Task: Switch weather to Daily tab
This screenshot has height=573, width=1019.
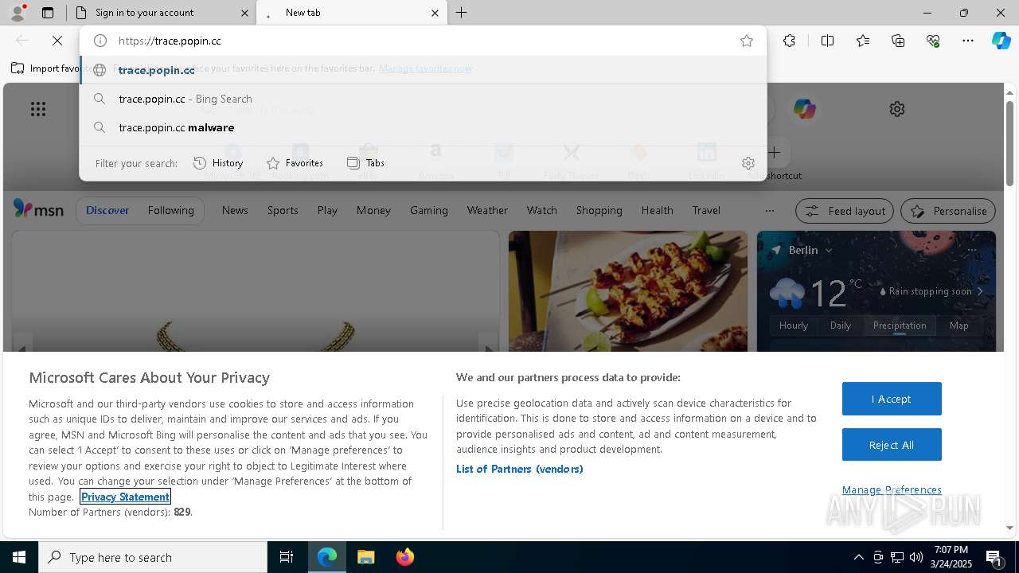Action: coord(841,325)
